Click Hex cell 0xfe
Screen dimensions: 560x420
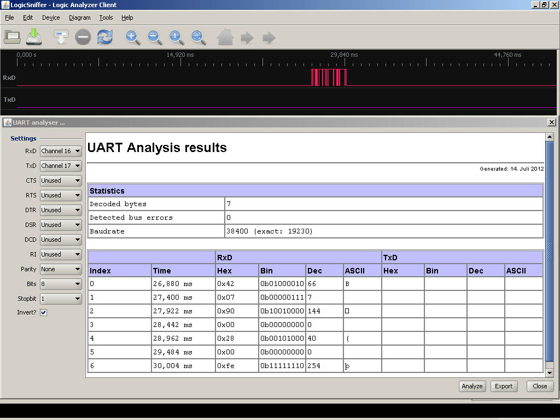[237, 366]
